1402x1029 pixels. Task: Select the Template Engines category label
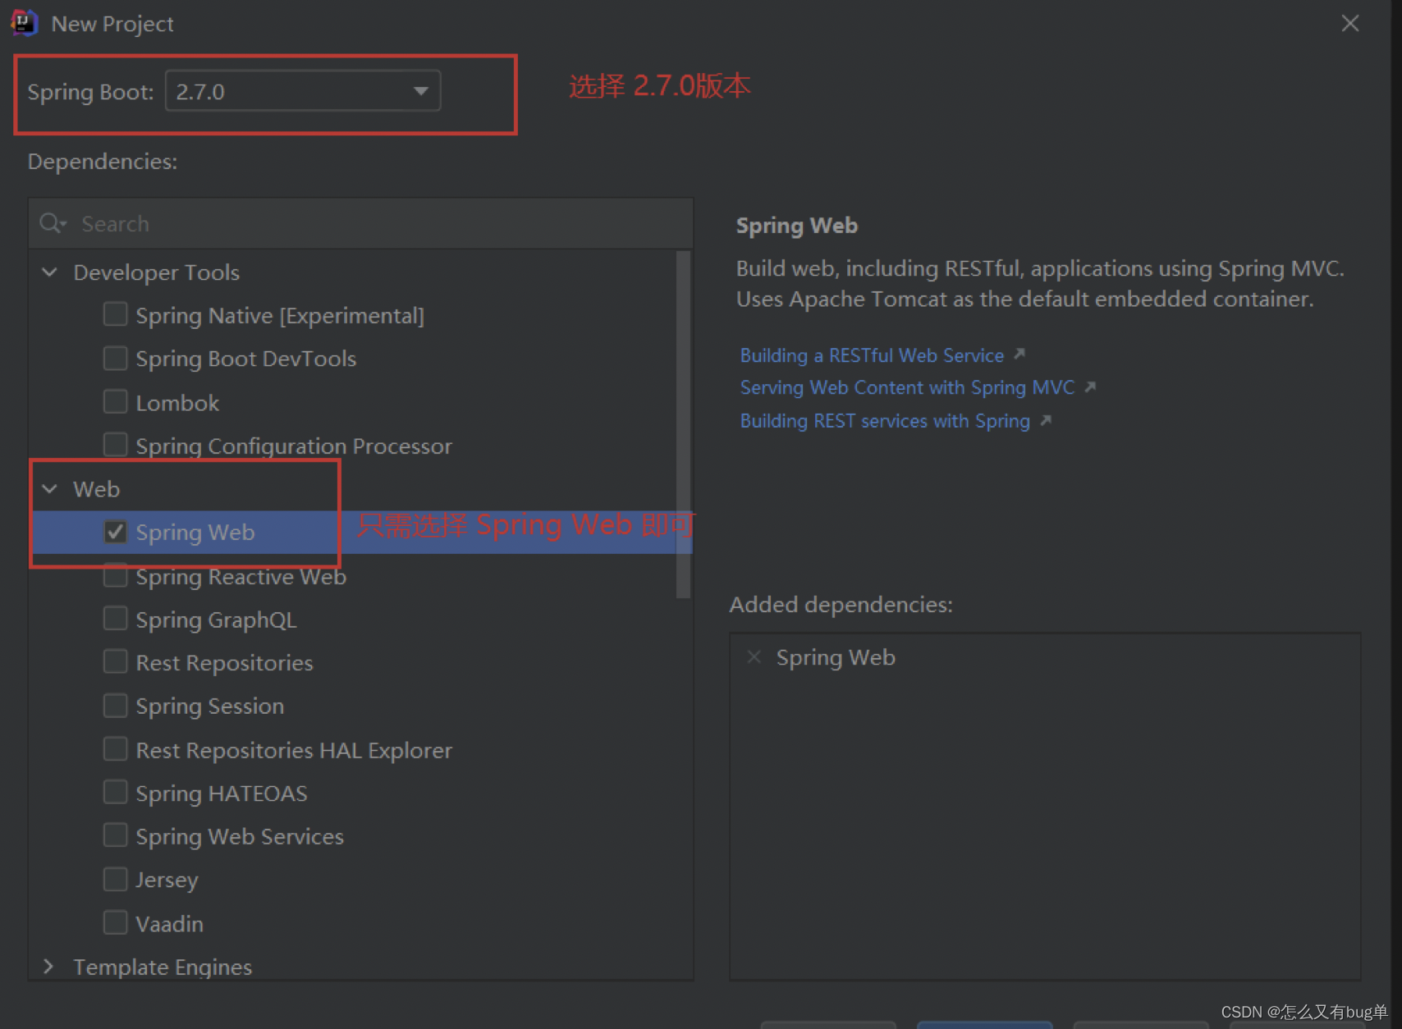pos(163,967)
